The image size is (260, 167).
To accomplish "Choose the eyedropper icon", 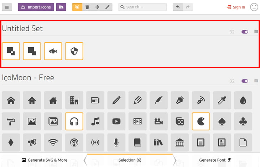I will (x=222, y=101).
